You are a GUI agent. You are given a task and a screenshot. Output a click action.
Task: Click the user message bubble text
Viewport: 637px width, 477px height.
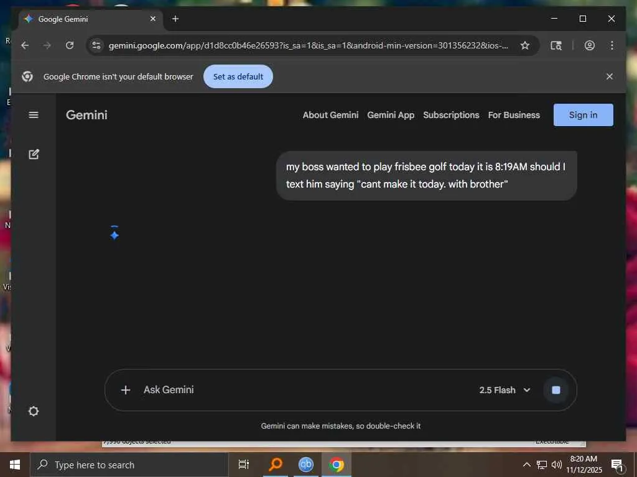(x=425, y=175)
